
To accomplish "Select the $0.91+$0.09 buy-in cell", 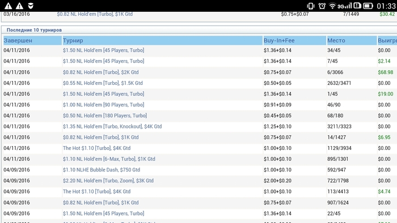I will click(277, 105).
